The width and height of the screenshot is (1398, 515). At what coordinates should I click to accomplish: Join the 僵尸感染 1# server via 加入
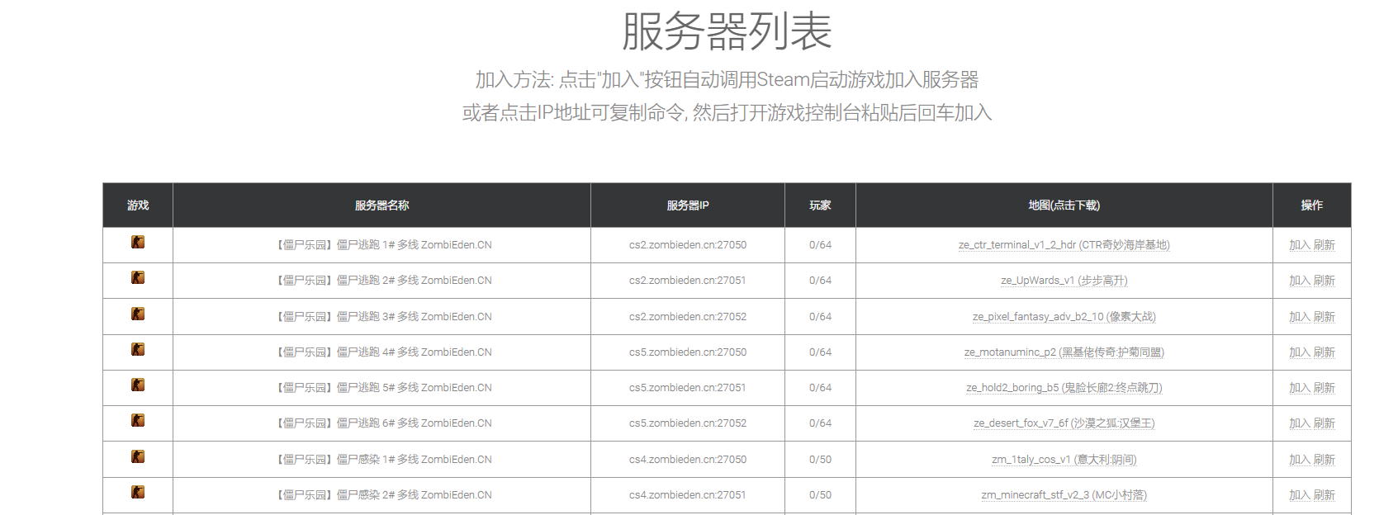click(1300, 460)
